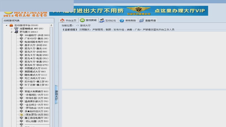Click the 对战游戏列表 panel header
226x127 pixels.
pyautogui.click(x=28, y=21)
